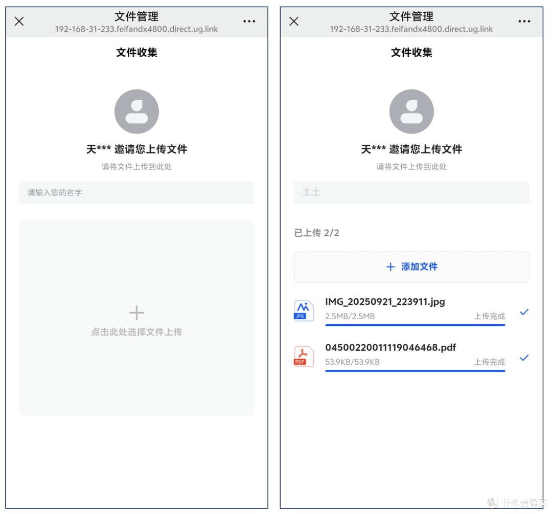
Task: Choose 点击此处选择文件上传 text
Action: tap(136, 332)
